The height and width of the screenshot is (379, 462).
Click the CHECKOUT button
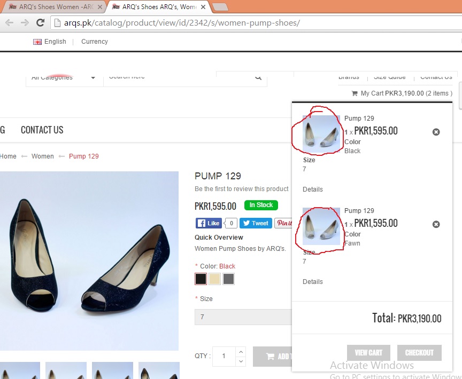(x=419, y=353)
